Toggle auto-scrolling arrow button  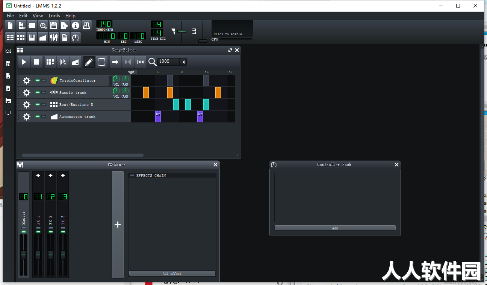[115, 62]
